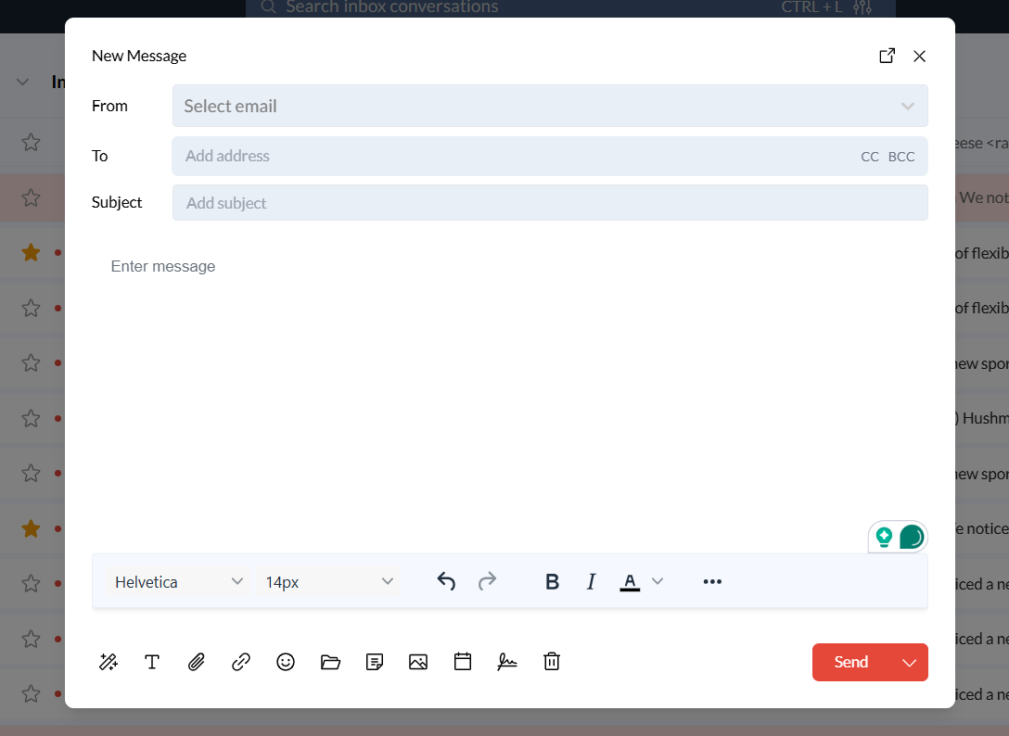Toggle italic formatting
Screen dimensions: 1009x736
click(591, 582)
